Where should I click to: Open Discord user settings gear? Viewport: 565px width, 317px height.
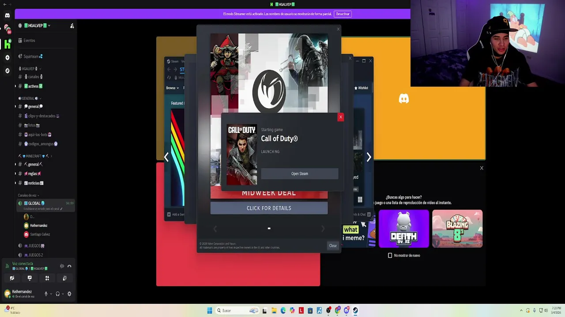tap(69, 294)
